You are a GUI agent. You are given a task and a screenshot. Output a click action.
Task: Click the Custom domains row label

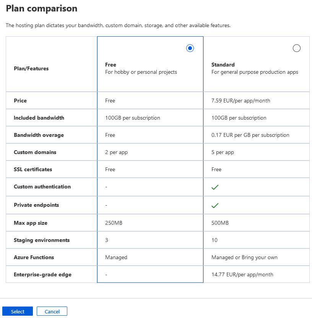35,153
